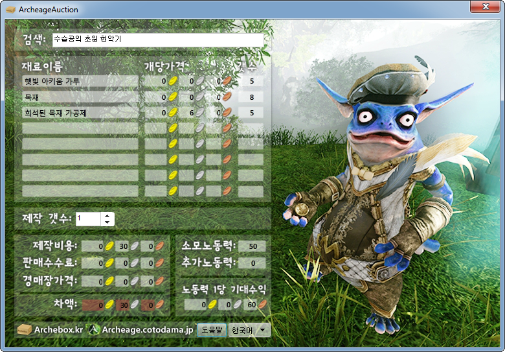This screenshot has width=505, height=352.
Task: Click the Archebox.kr box icon
Action: [25, 329]
